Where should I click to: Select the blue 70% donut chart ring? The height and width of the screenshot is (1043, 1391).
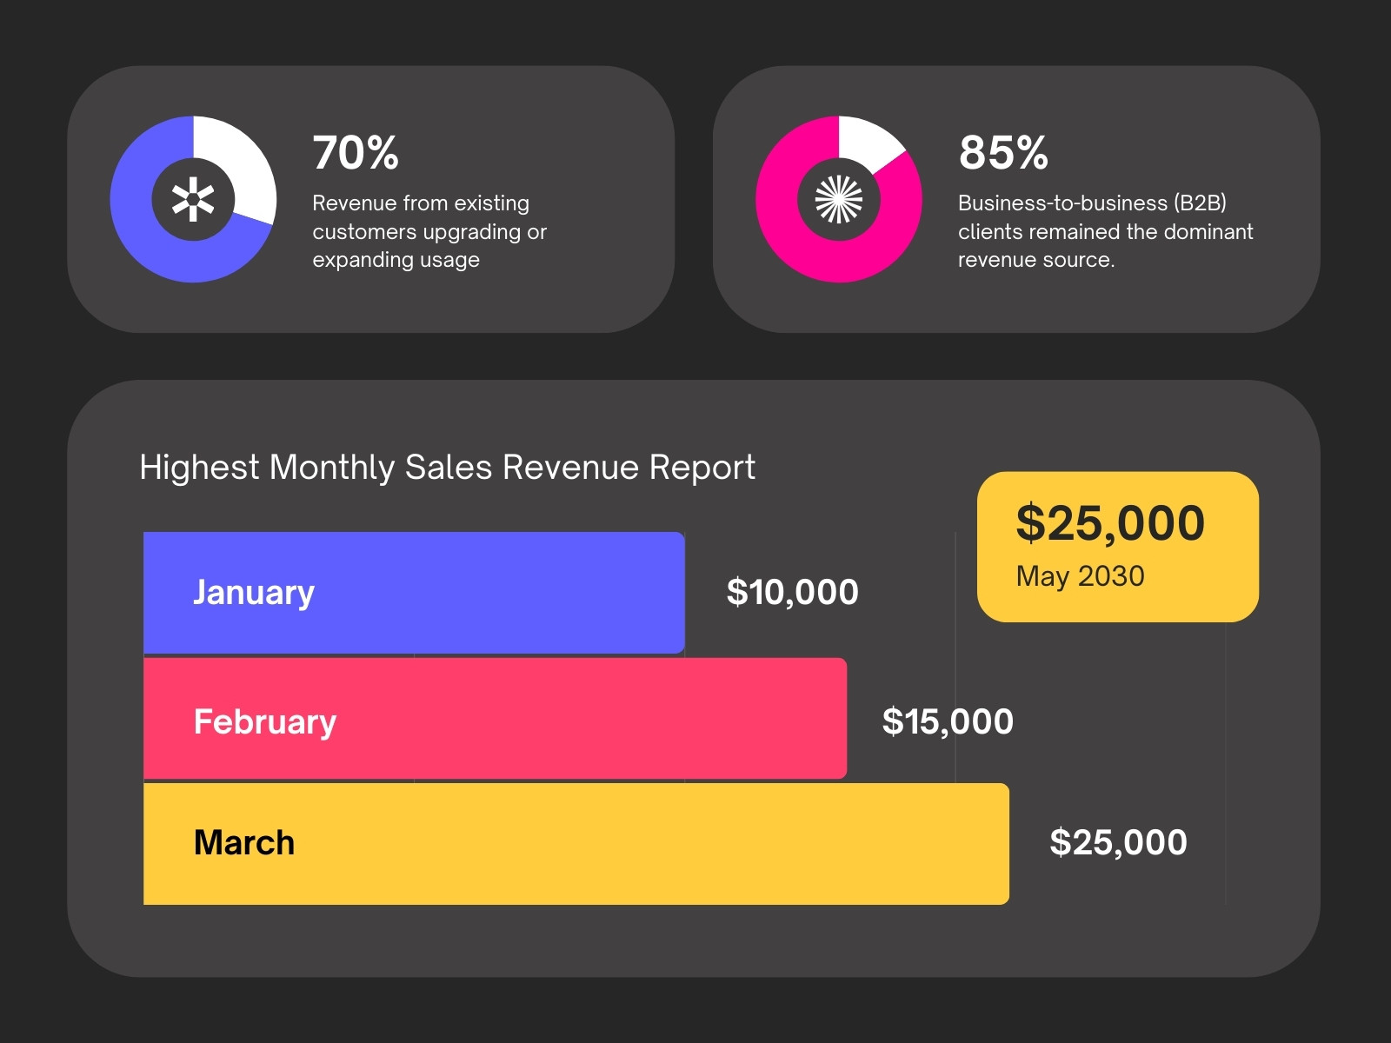(x=193, y=199)
